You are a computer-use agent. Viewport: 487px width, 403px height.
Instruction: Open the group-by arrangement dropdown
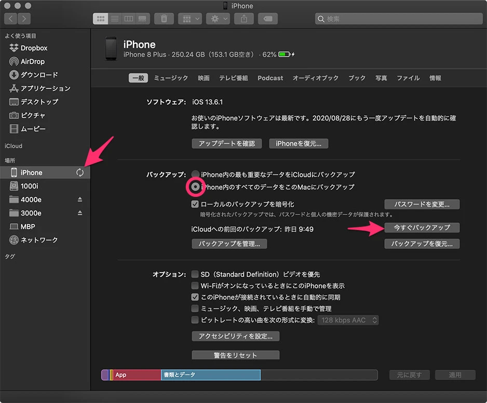pos(190,19)
